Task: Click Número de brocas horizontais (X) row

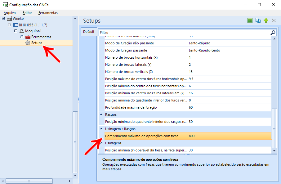Action: coord(188,58)
